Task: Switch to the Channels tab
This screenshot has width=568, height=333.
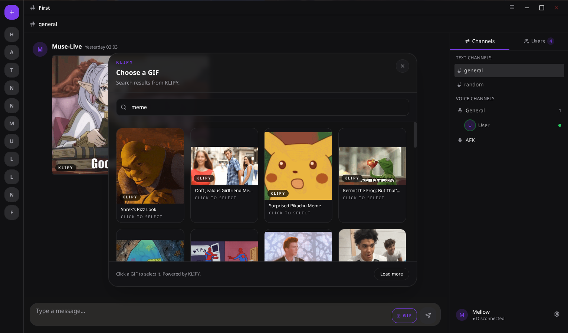Action: [480, 41]
